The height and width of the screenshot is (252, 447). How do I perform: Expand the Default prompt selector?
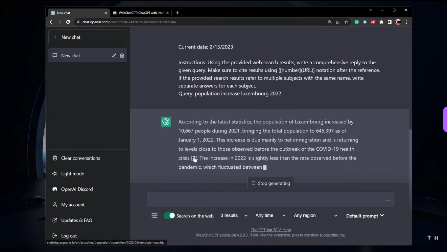[x=365, y=216]
